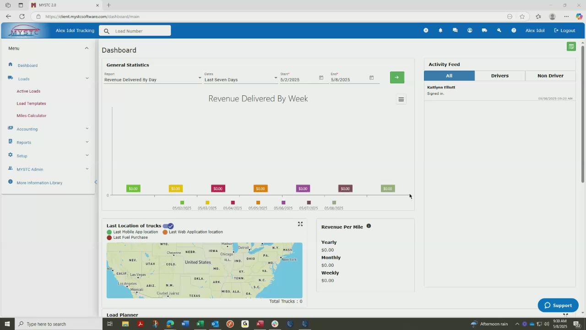Open Outlook from the taskbar
Image resolution: width=586 pixels, height=330 pixels.
215,324
